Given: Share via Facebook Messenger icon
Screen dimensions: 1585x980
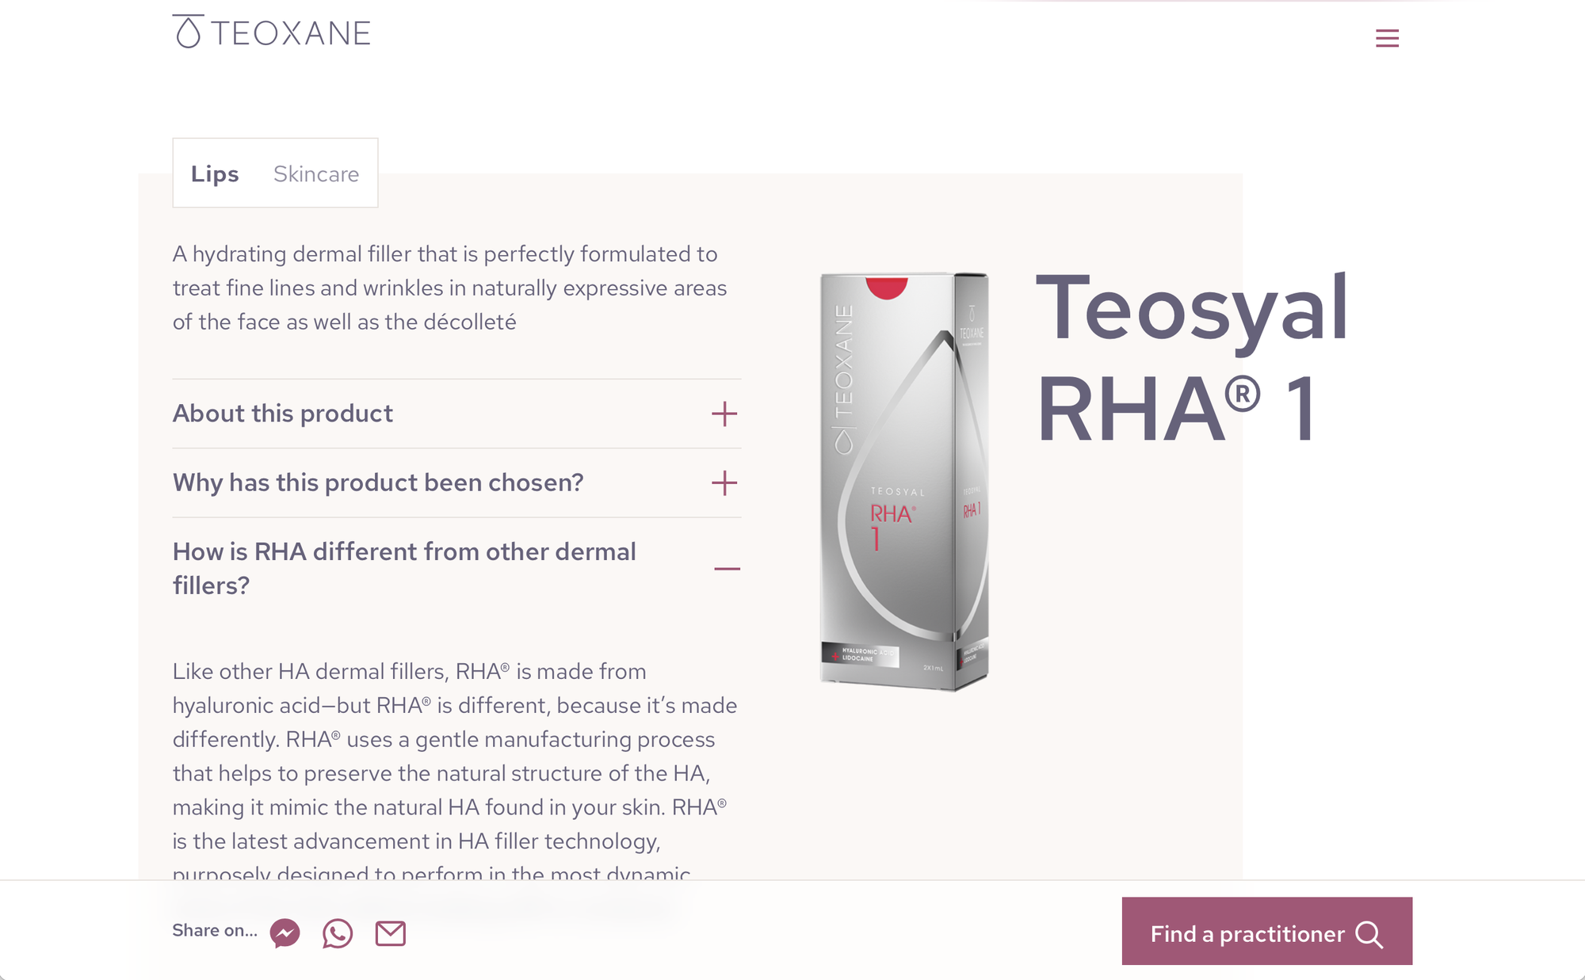Looking at the screenshot, I should (285, 933).
